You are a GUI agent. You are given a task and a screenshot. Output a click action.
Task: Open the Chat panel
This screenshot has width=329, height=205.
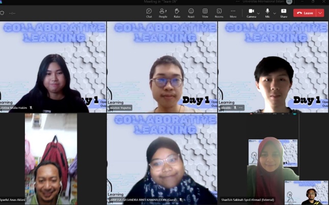pyautogui.click(x=149, y=13)
